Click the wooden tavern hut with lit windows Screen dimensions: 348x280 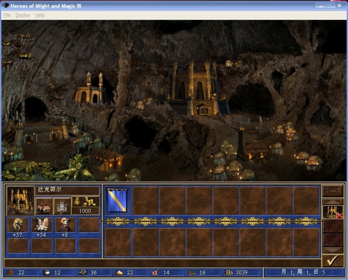coord(108,159)
